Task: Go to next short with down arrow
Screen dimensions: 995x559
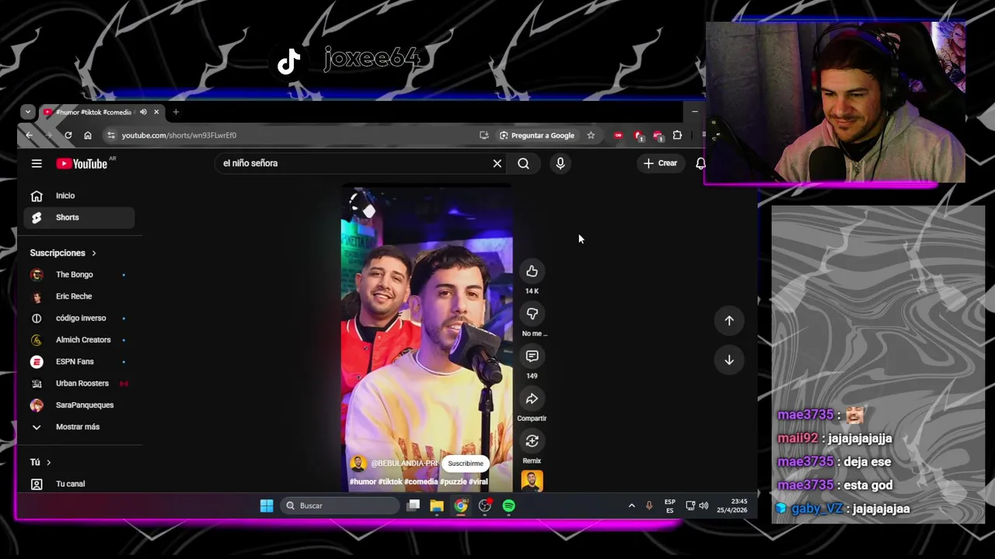Action: (x=729, y=359)
